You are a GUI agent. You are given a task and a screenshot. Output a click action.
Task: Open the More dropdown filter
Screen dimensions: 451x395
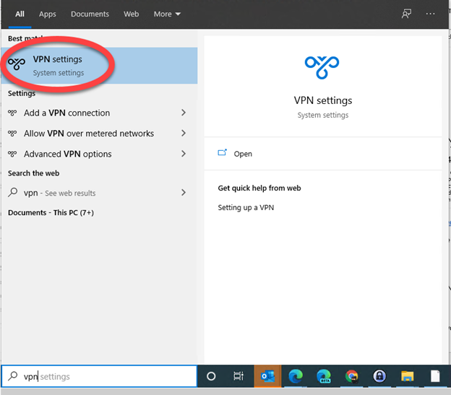pyautogui.click(x=167, y=14)
